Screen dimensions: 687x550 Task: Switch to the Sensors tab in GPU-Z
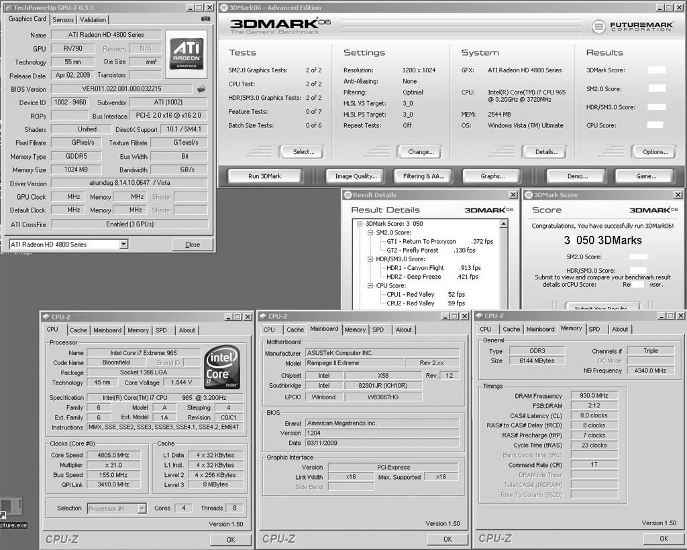click(63, 19)
